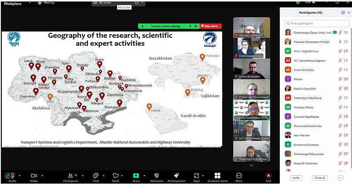352x184 pixels.
Task: Click the highlighted Микола Михалевич video thumbnail
Action: (251, 110)
